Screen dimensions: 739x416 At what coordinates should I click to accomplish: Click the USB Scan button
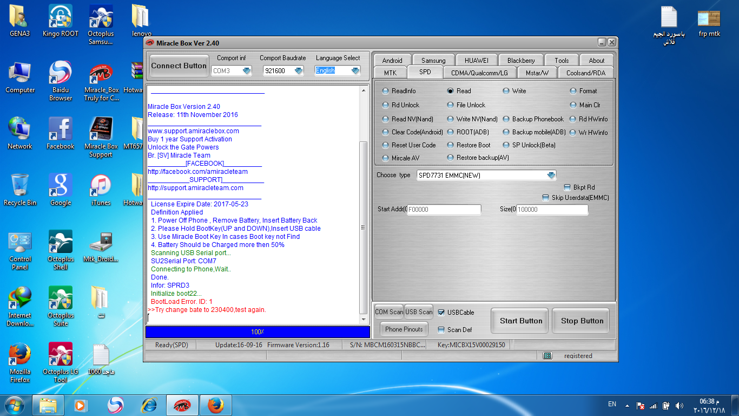419,312
